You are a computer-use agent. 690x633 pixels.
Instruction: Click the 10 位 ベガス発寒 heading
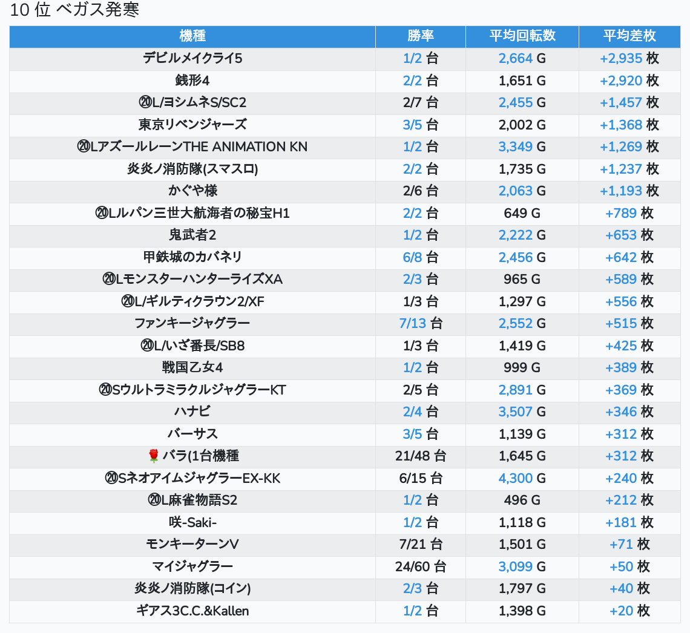click(74, 11)
